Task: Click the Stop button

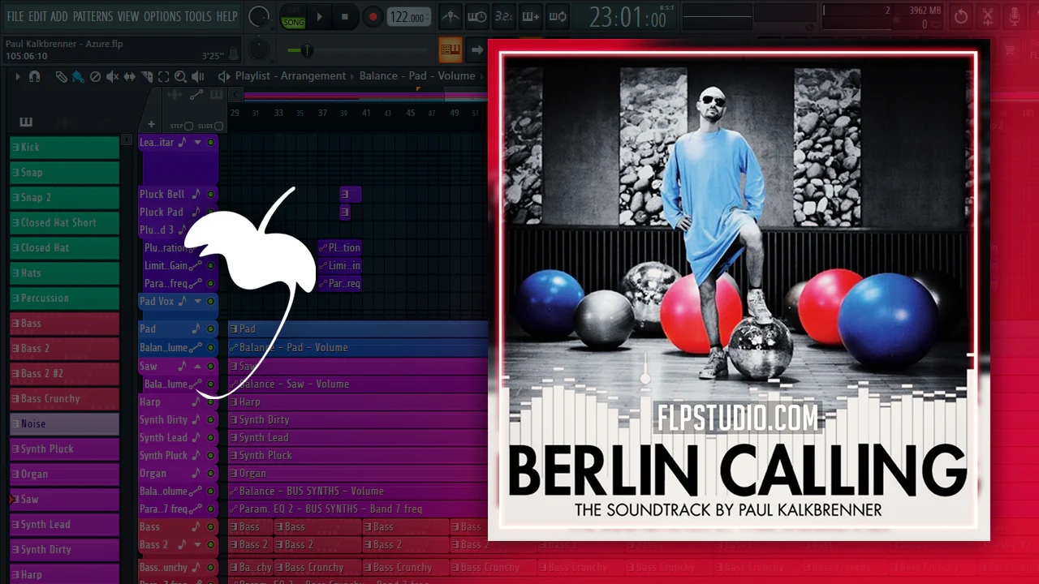Action: (x=345, y=17)
